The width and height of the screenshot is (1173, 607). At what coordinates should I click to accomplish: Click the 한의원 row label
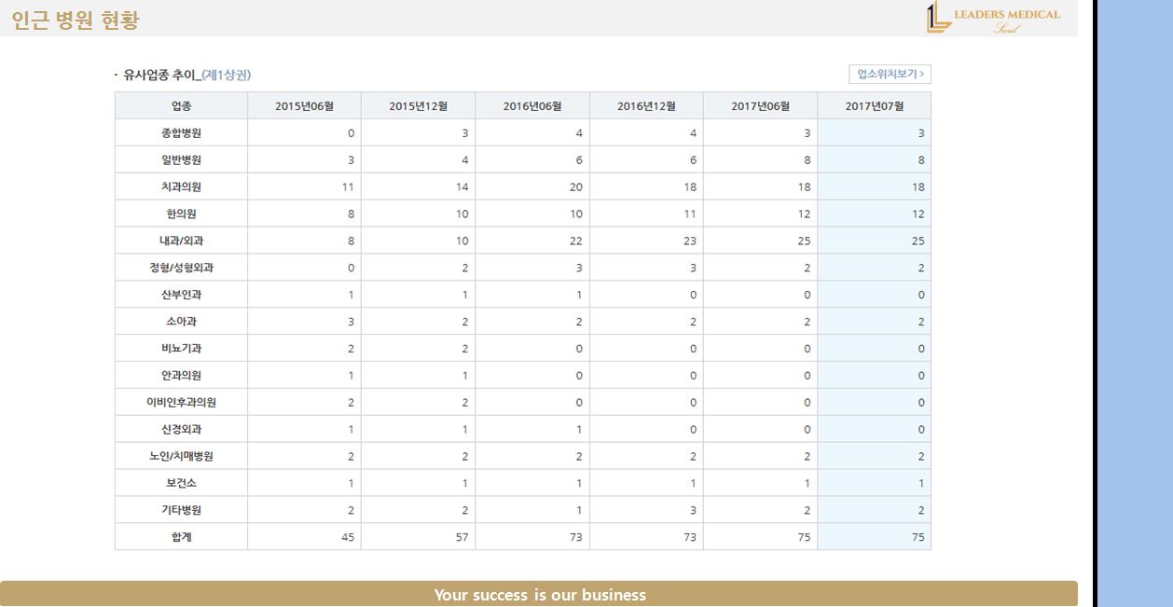181,214
